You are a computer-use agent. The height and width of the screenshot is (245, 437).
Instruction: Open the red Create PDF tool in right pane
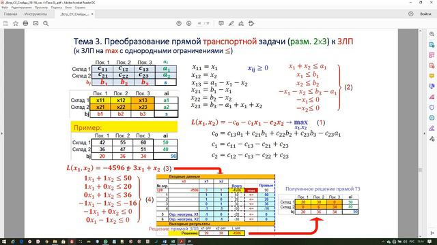432,65
